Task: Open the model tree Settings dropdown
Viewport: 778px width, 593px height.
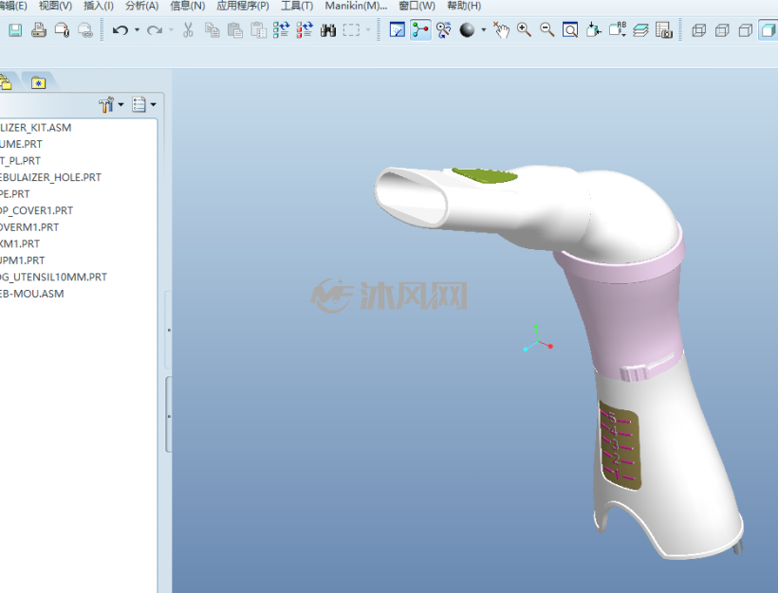Action: (111, 104)
